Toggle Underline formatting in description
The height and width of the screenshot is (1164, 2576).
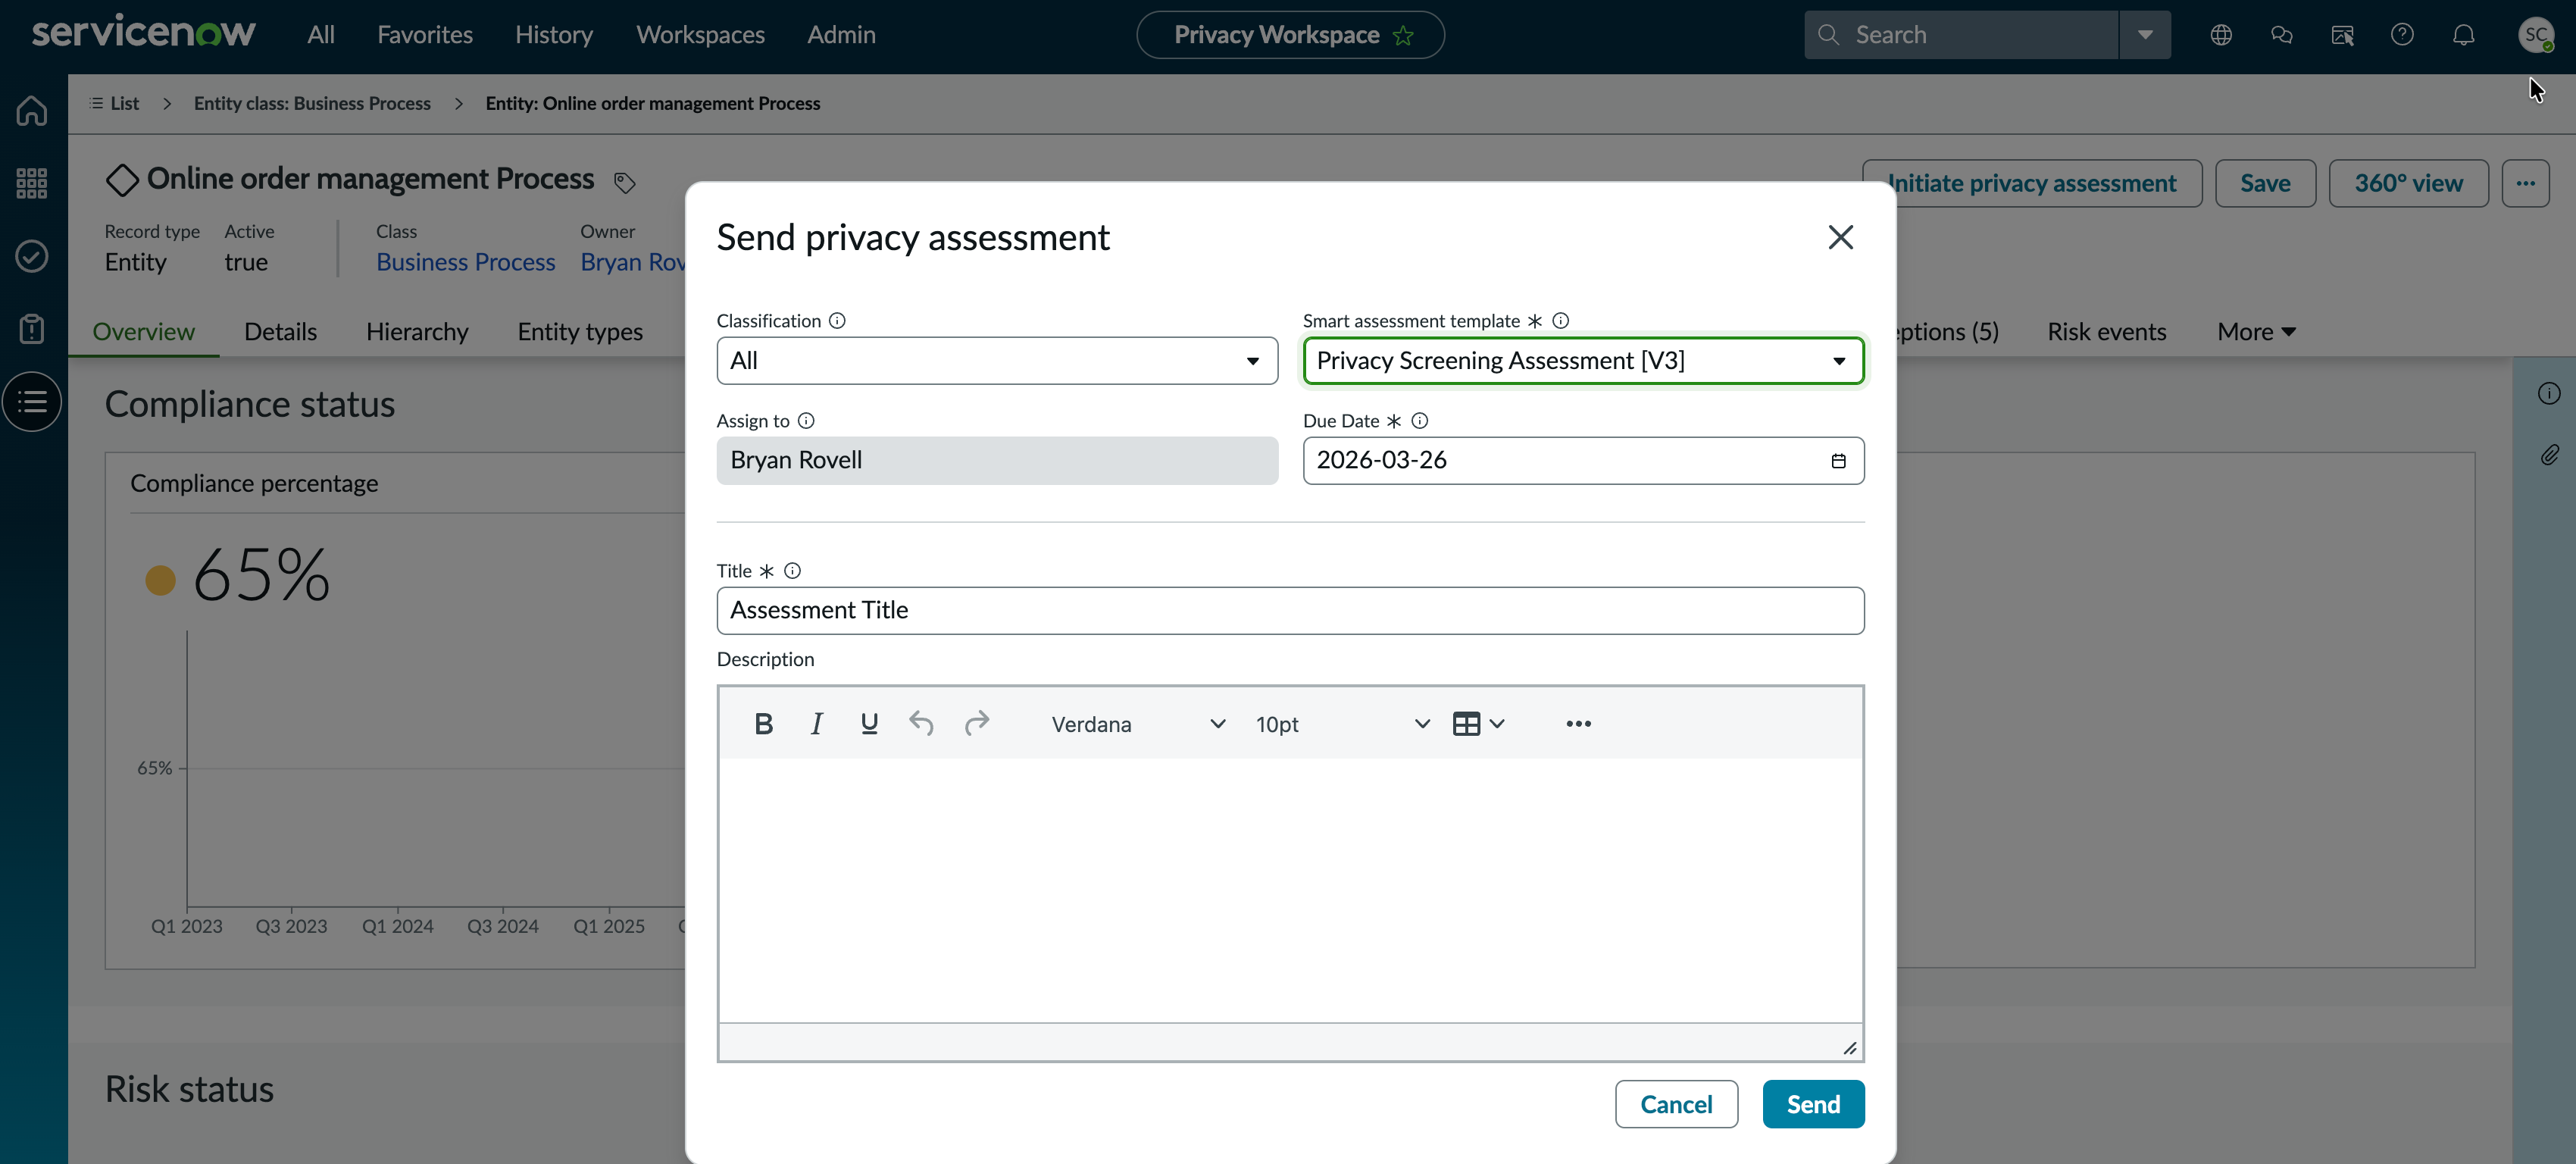869,723
